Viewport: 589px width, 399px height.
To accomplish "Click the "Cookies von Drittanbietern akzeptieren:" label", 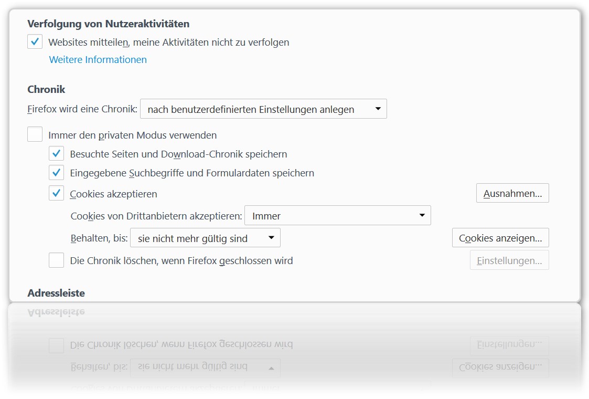I will [156, 216].
